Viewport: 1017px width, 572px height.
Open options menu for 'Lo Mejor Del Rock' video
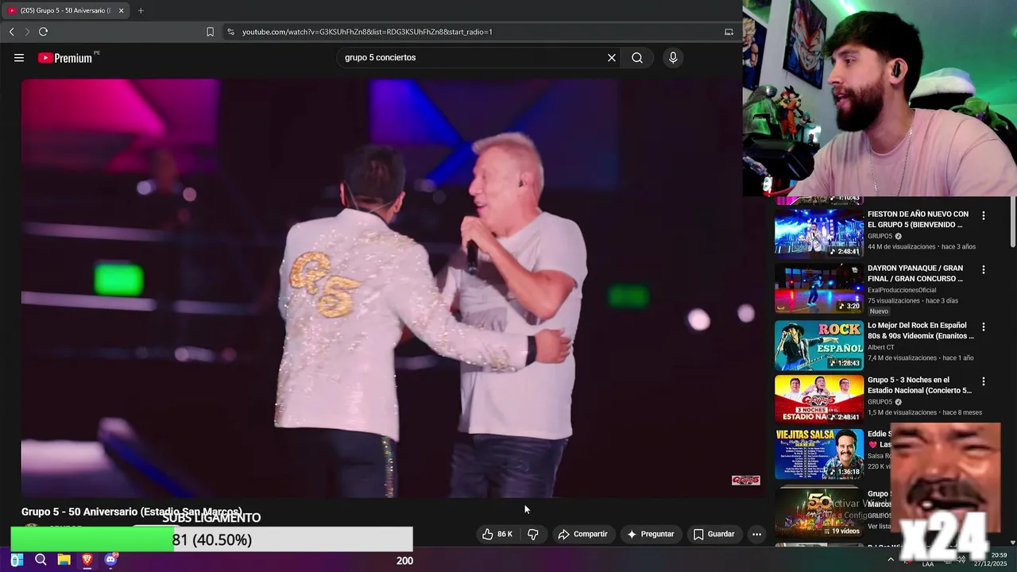tap(984, 327)
